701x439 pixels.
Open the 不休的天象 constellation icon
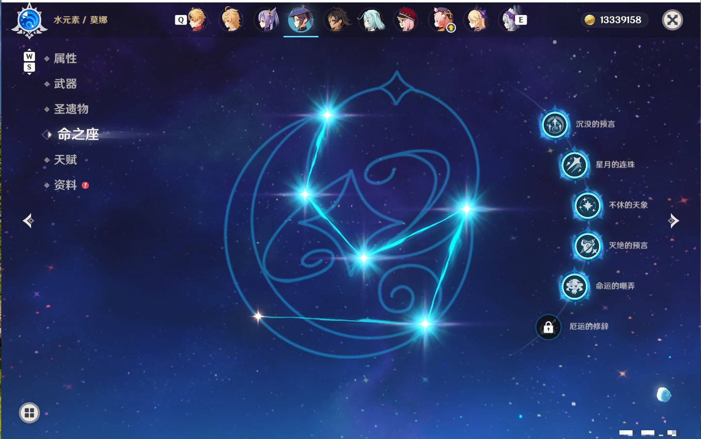pos(587,206)
